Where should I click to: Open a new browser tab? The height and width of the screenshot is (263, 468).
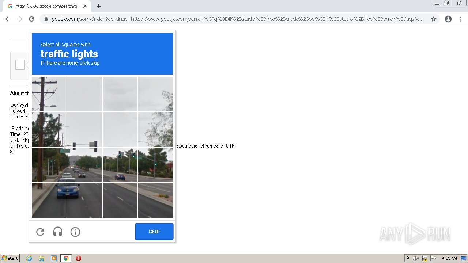99,6
